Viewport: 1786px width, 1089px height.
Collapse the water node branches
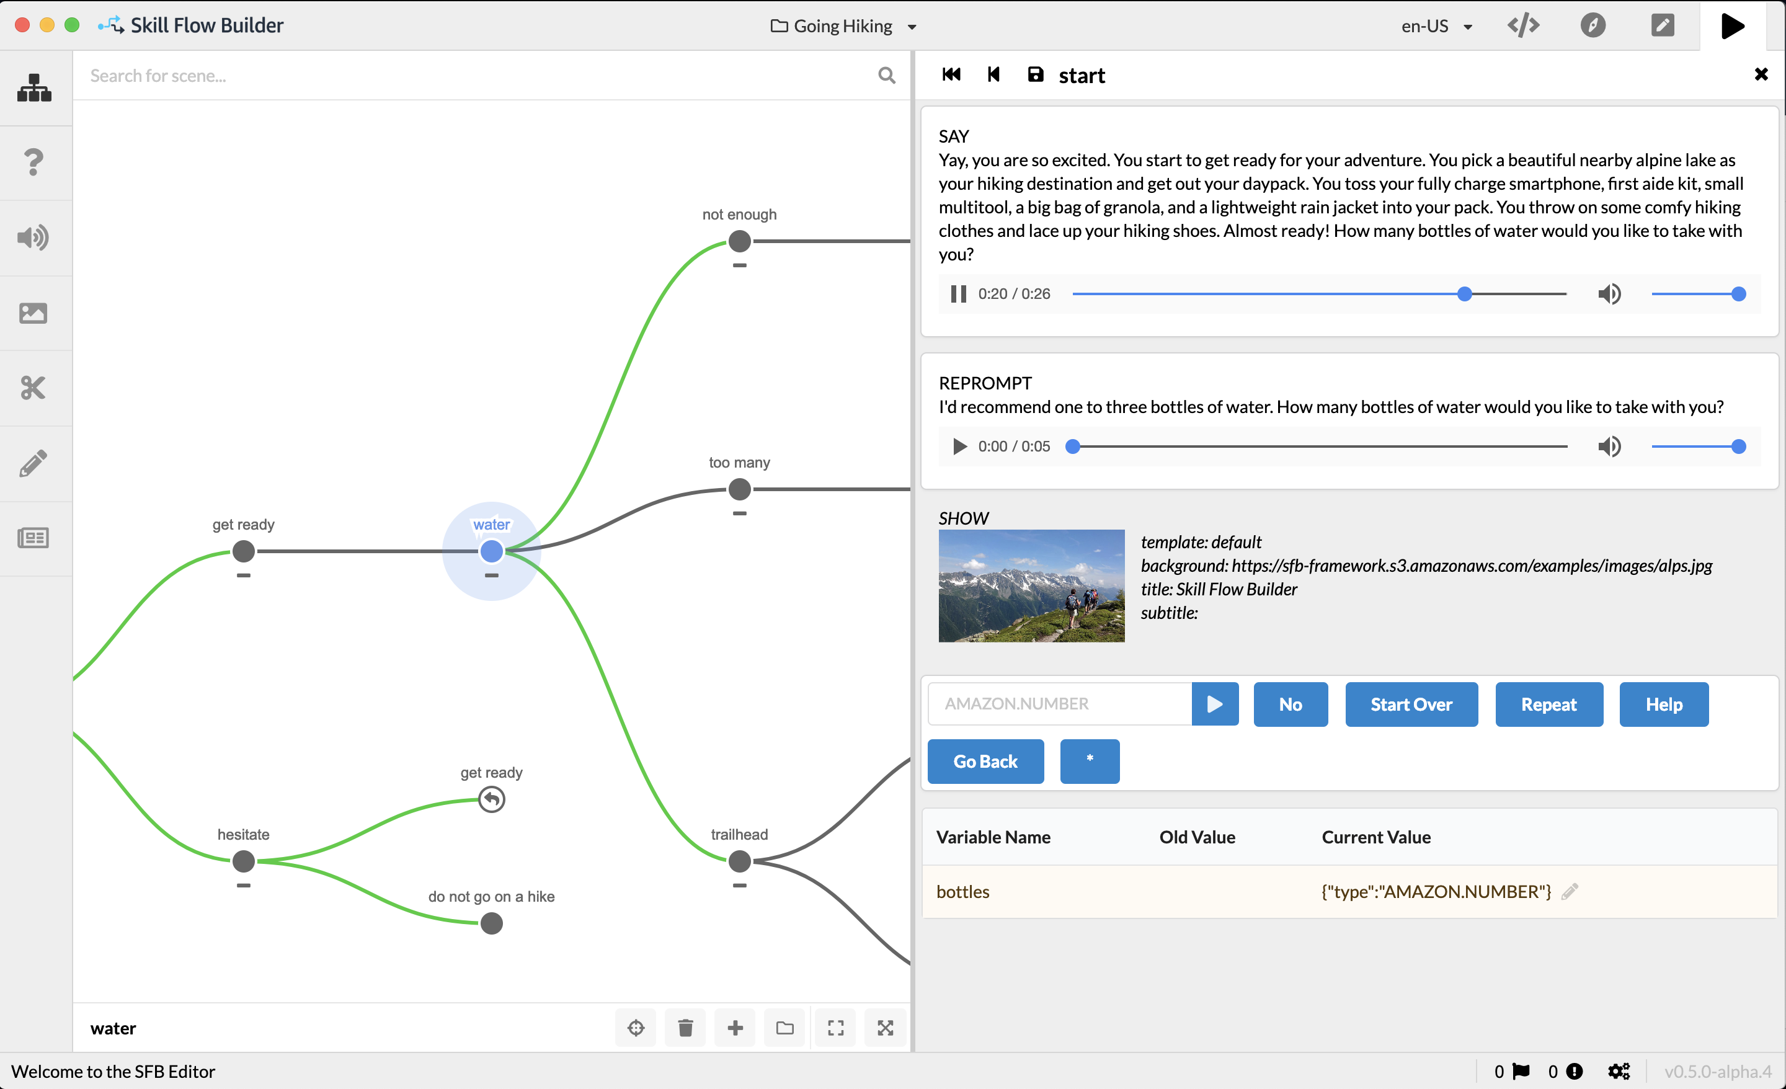coord(491,576)
